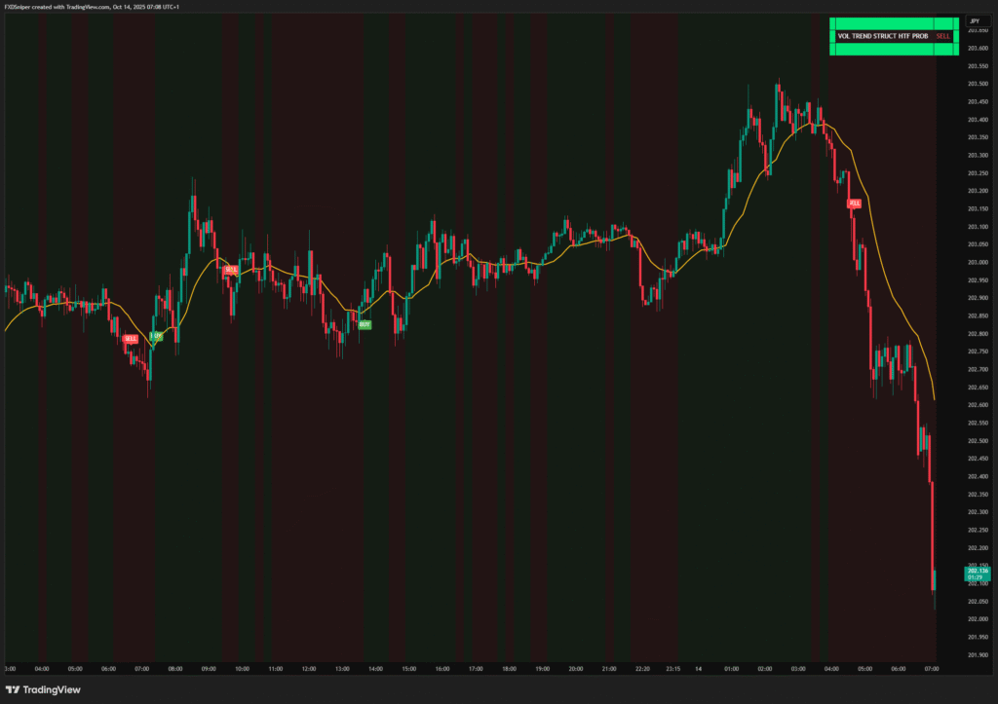The width and height of the screenshot is (998, 704).
Task: Click the red SELL status in indicator table
Action: coord(941,36)
